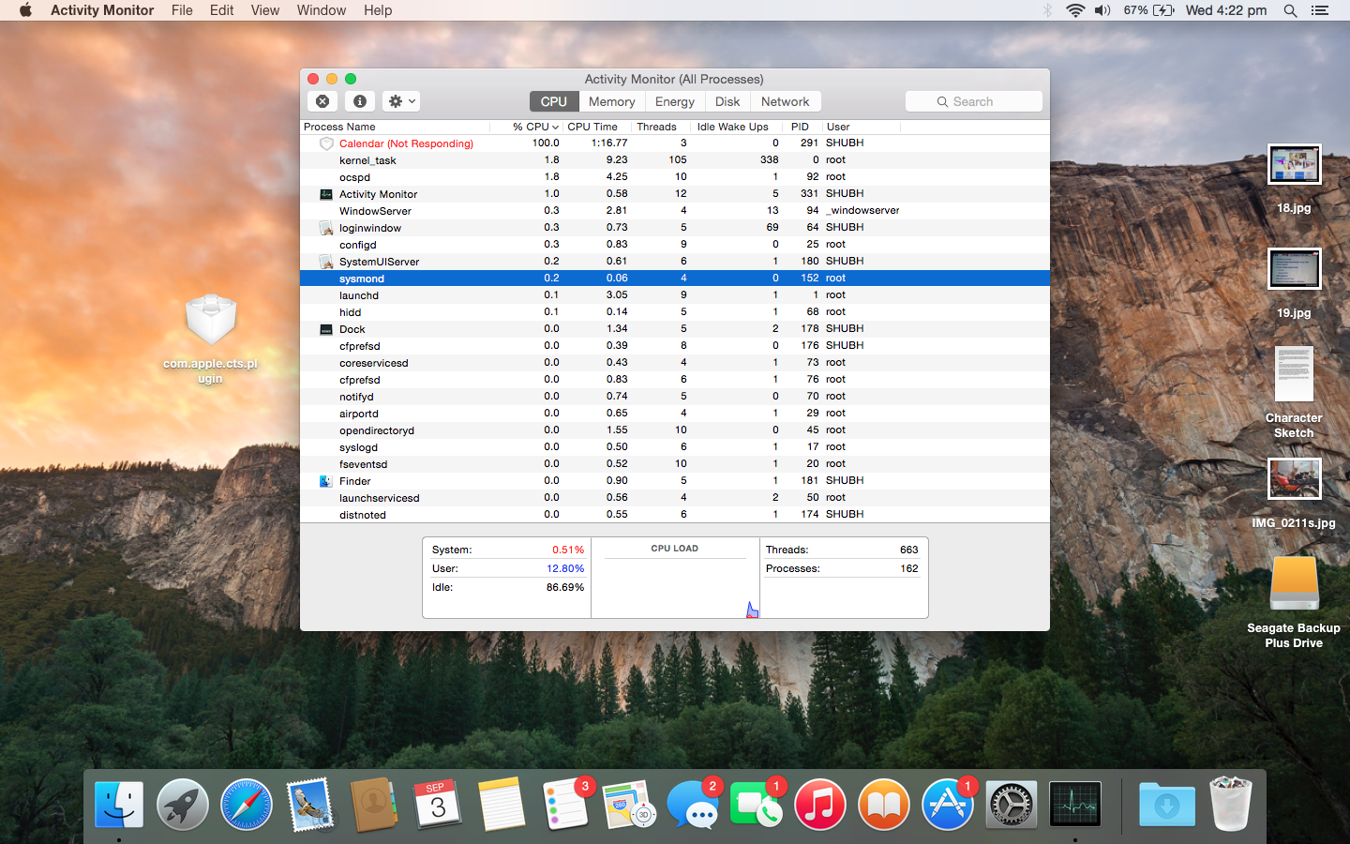Sort by Threads column header

click(660, 127)
